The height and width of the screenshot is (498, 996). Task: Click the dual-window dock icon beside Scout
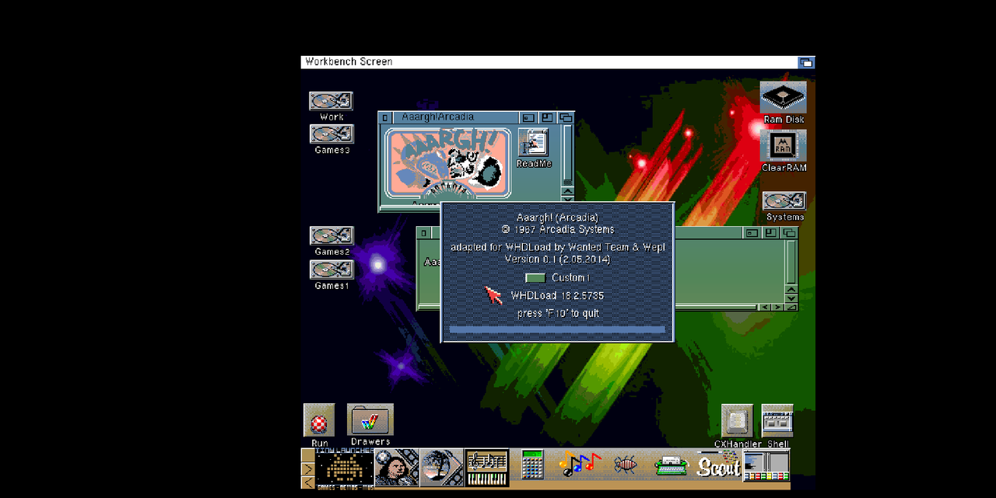click(x=766, y=465)
